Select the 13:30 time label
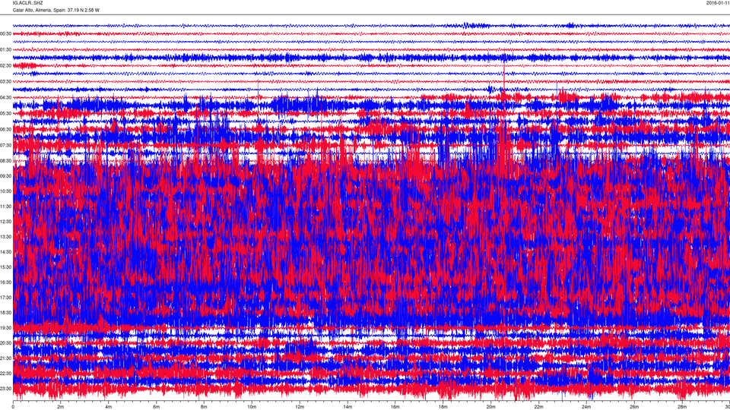This screenshot has width=730, height=410. tap(5, 237)
